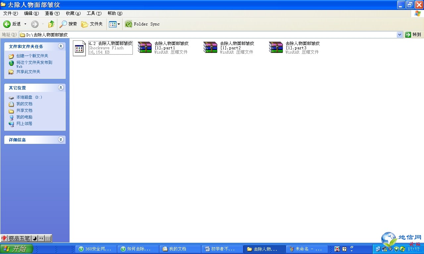Click 共享此文件夹 link
This screenshot has width=424, height=254.
28,72
